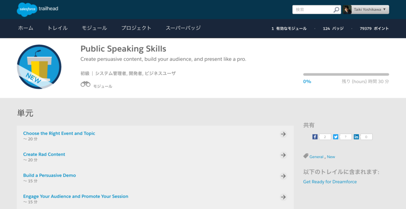
Task: Share on Twitter icon
Action: 335,137
